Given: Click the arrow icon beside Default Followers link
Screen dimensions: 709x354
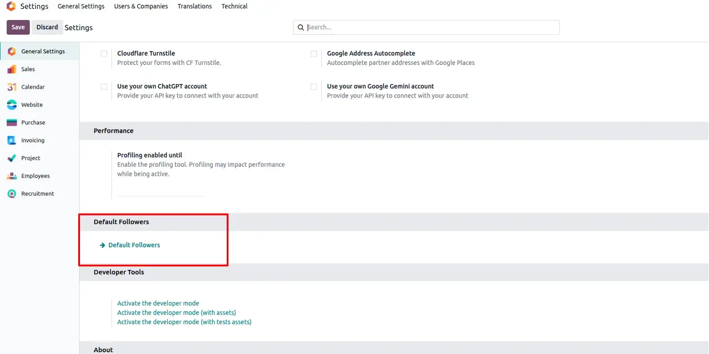Looking at the screenshot, I should 103,245.
